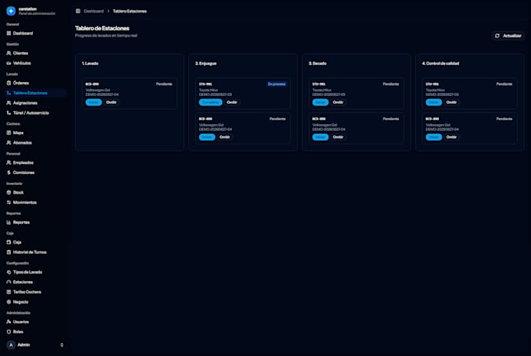The height and width of the screenshot is (356, 531).
Task: Click Omitir on the Lavado Volkswagen Gol card
Action: [x=111, y=102]
